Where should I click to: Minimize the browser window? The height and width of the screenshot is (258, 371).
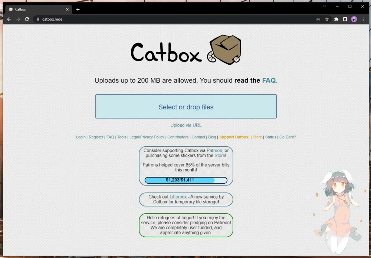click(337, 7)
